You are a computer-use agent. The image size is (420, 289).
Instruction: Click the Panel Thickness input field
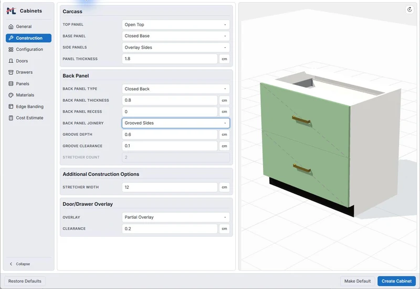point(170,59)
